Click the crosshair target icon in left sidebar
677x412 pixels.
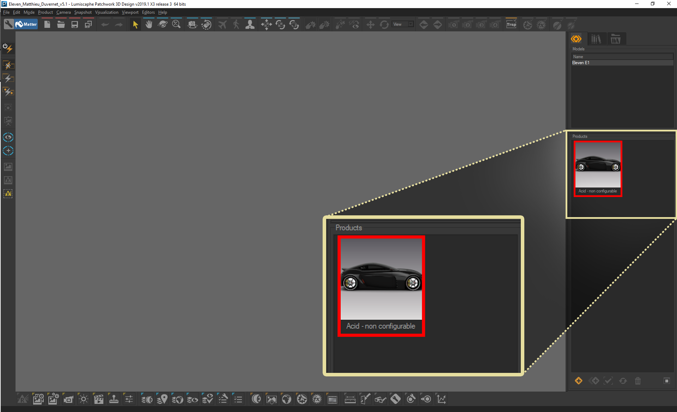(x=8, y=151)
